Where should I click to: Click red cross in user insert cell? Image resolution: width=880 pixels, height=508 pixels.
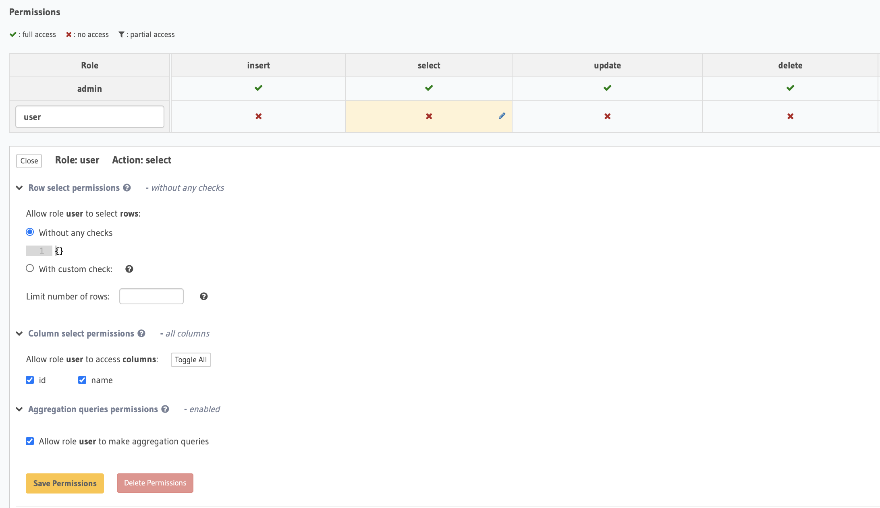click(258, 116)
